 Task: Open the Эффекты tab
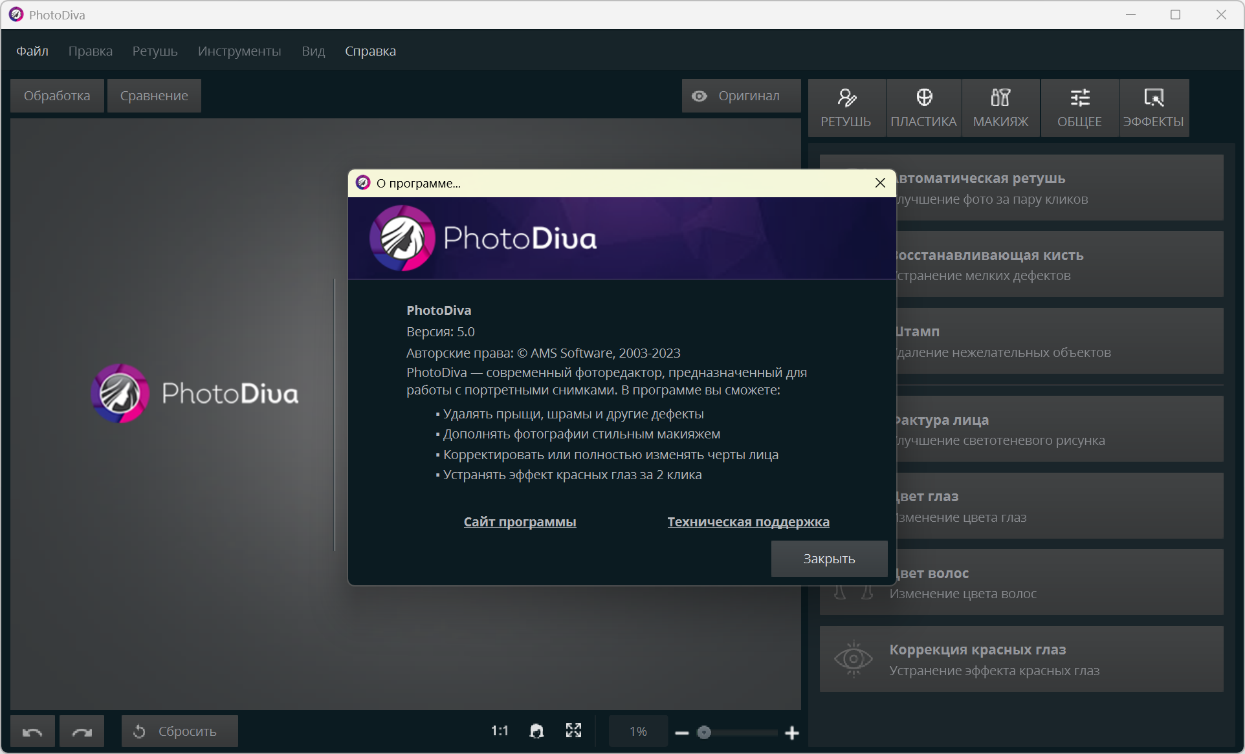click(1154, 108)
